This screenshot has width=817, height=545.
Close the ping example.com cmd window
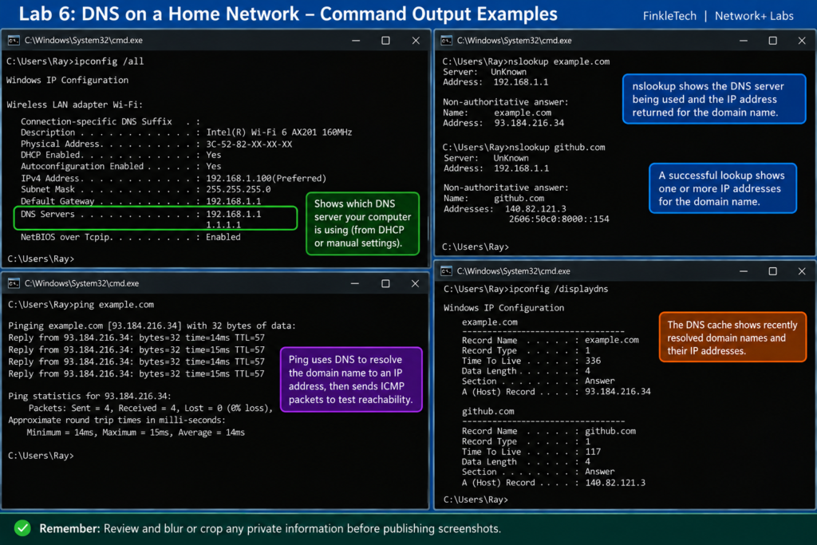coord(415,283)
